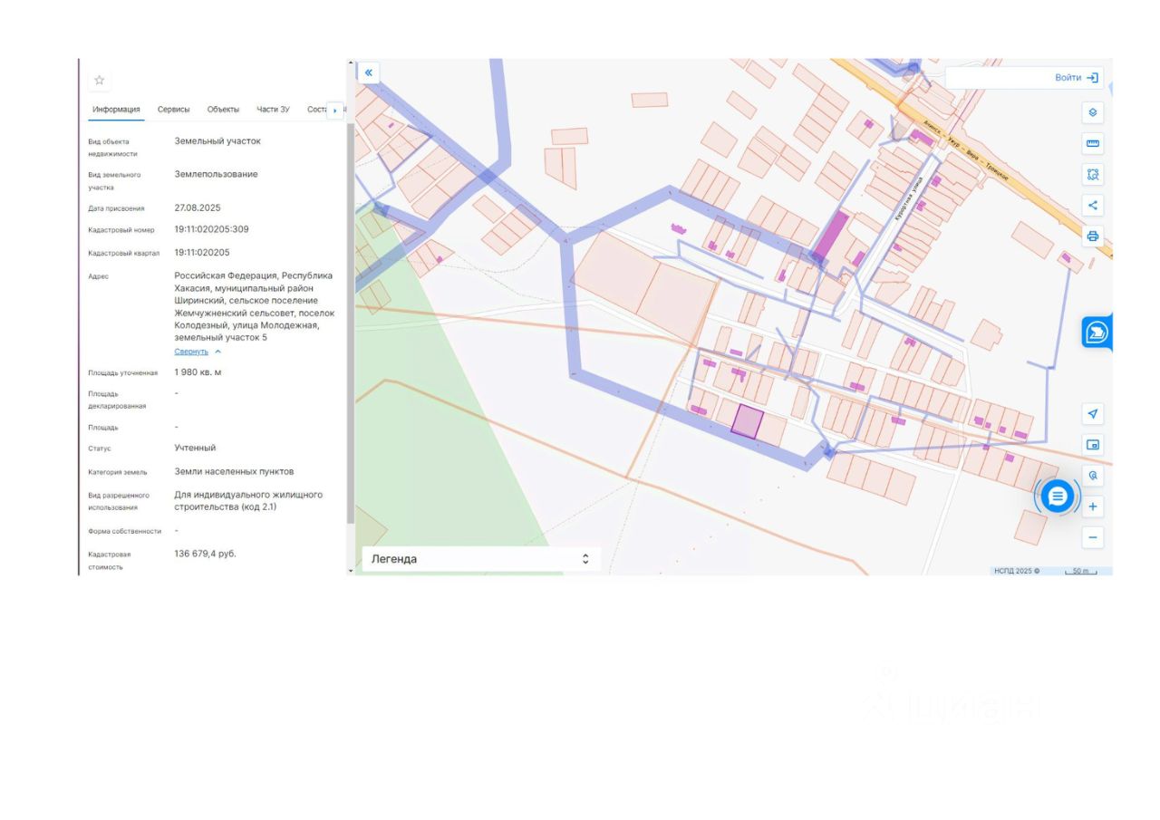The height and width of the screenshot is (820, 1160).
Task: Click the Земли населенных пунктов value
Action: [x=234, y=471]
